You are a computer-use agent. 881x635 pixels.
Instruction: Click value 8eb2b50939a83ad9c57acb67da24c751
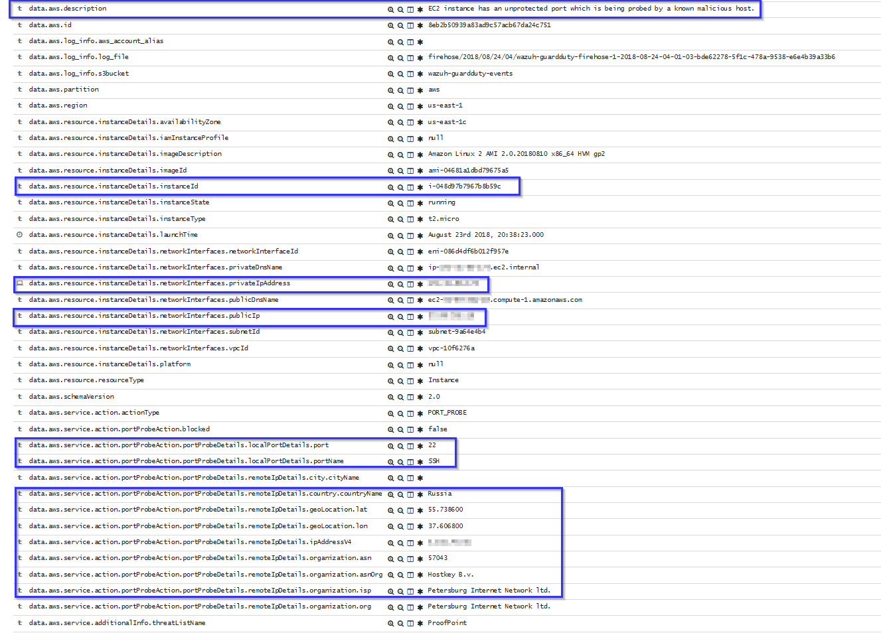tap(489, 25)
